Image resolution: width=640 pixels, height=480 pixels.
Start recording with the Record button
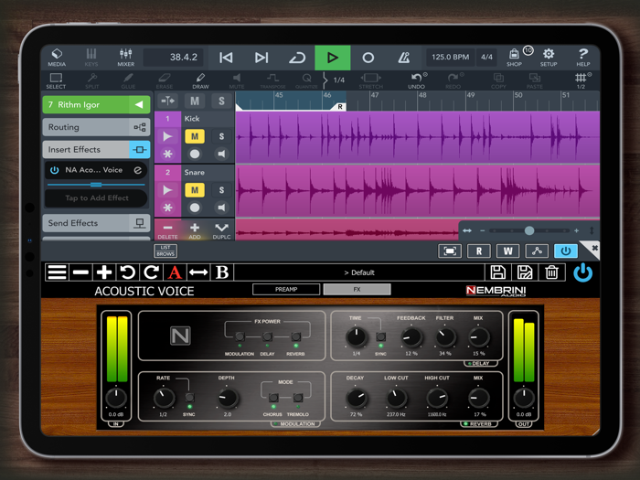(368, 58)
